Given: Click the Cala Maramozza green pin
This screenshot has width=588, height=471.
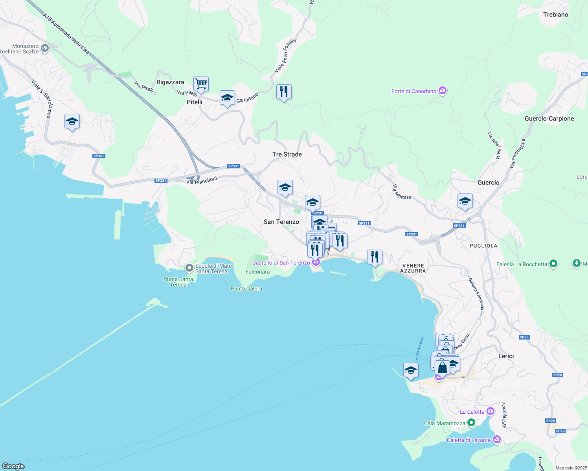Looking at the screenshot, I should point(471,423).
